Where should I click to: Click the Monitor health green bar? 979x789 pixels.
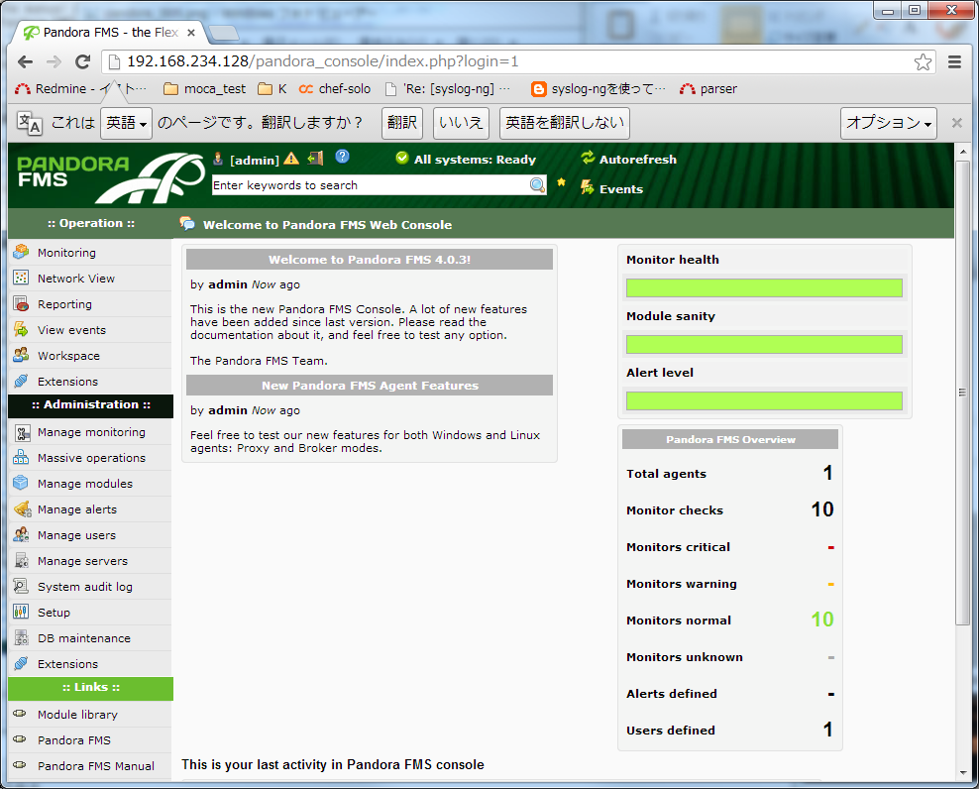[764, 288]
